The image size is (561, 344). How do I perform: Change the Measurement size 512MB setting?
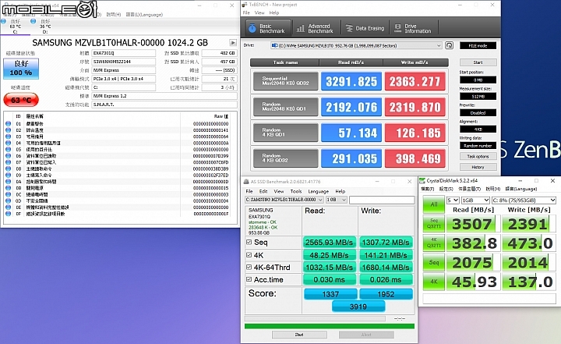click(x=478, y=97)
